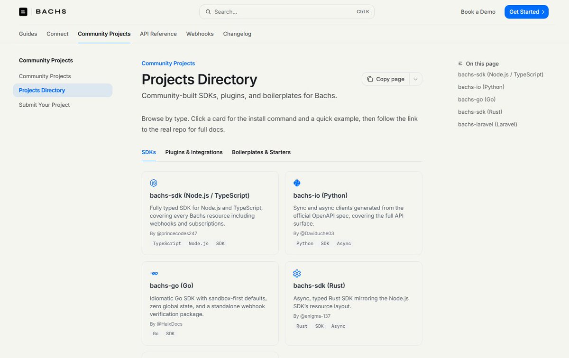Click author @enigma-137

[316, 316]
